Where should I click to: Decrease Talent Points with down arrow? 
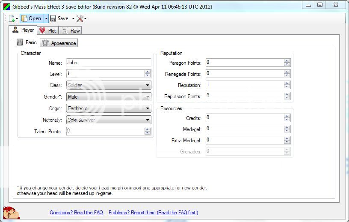point(148,133)
